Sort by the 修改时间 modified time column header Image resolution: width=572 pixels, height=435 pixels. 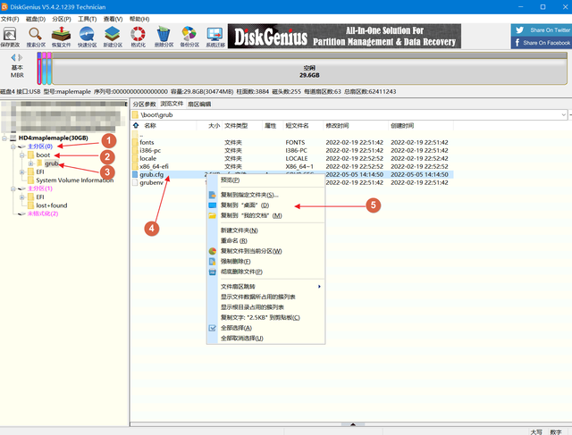(x=337, y=125)
